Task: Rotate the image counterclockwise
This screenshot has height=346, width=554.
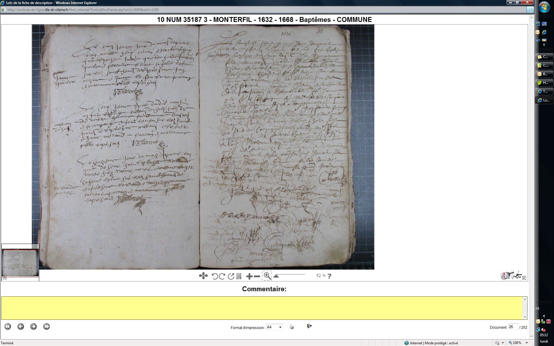Action: click(x=215, y=276)
